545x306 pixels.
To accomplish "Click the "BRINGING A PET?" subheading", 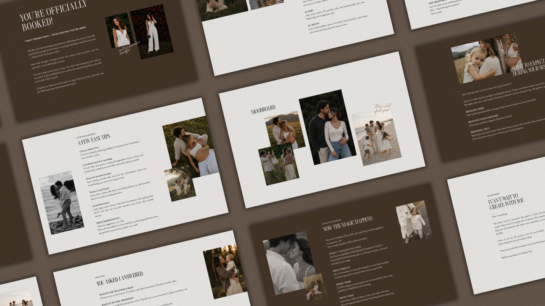I will coord(480,130).
